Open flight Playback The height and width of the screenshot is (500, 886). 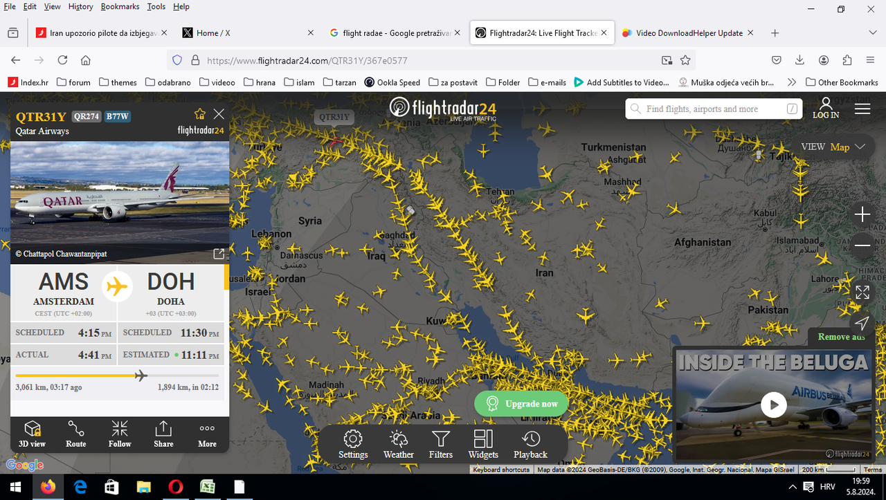point(531,444)
